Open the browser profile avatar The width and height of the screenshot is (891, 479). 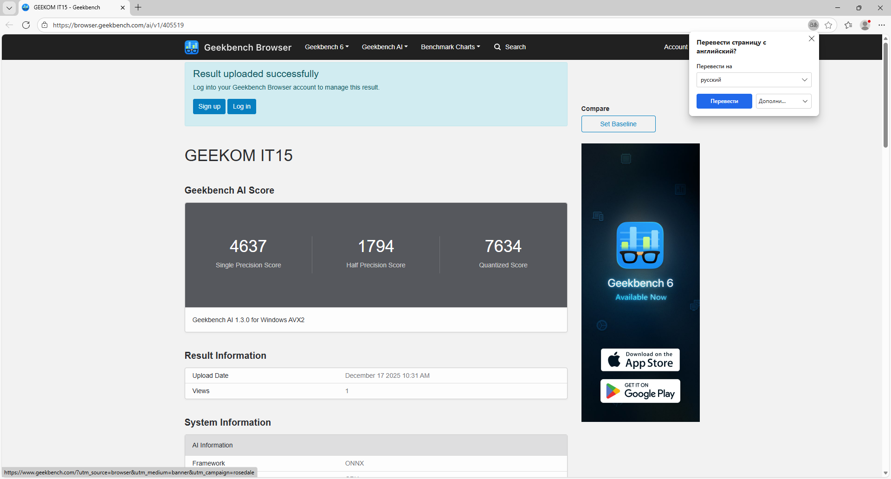[x=865, y=25]
